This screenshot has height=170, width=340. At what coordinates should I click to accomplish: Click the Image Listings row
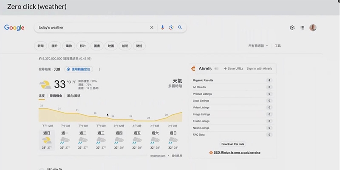tap(232, 114)
